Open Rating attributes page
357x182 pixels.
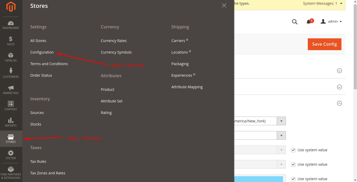point(106,113)
